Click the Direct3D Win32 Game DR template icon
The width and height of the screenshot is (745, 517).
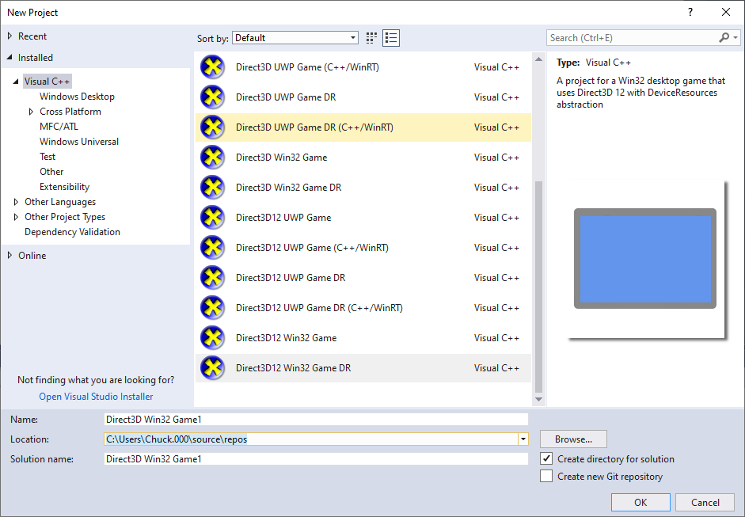tap(212, 187)
